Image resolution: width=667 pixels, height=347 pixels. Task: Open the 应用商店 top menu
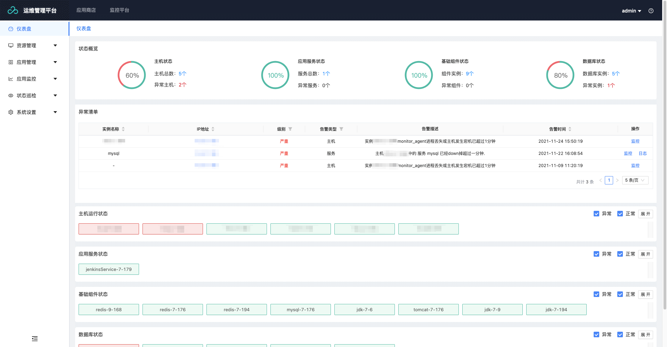point(86,10)
